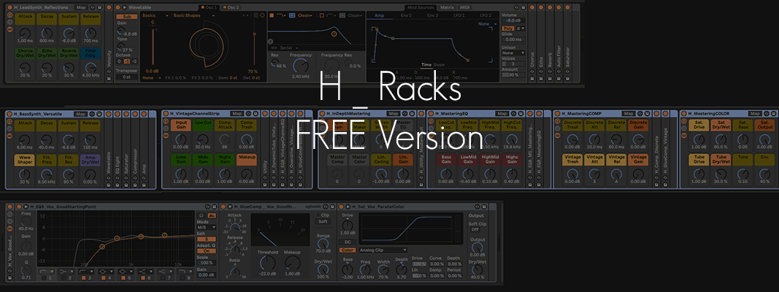Toggle H_BassSynth_Versatile rack activator
Screen dimensions: 779x292
click(x=9, y=114)
